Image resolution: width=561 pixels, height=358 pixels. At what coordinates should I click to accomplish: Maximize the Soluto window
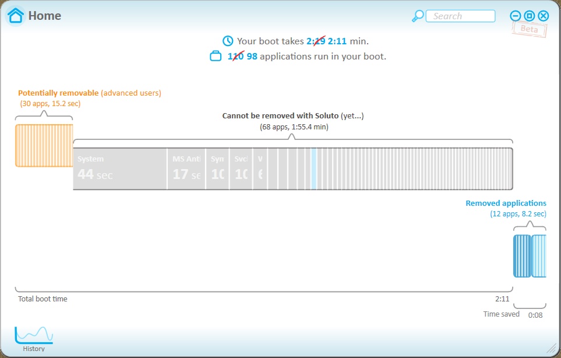(x=529, y=16)
